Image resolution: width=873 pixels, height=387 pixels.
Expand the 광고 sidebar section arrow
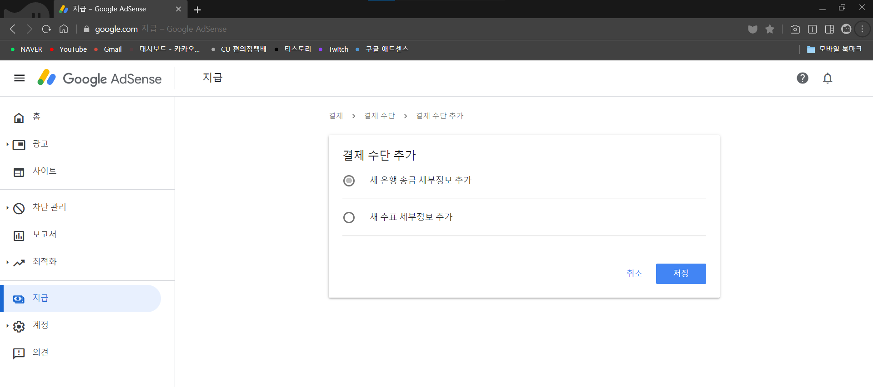click(7, 144)
